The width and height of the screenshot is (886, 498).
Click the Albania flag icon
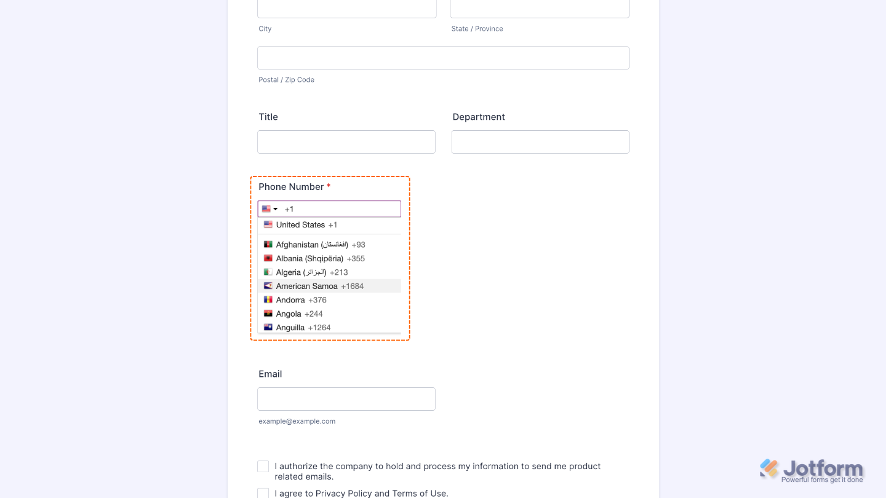(268, 258)
